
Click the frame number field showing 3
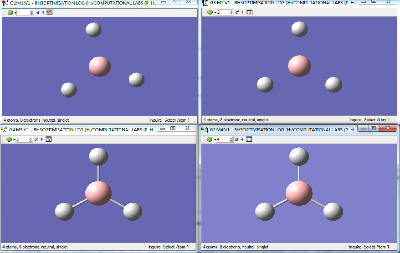[22, 139]
